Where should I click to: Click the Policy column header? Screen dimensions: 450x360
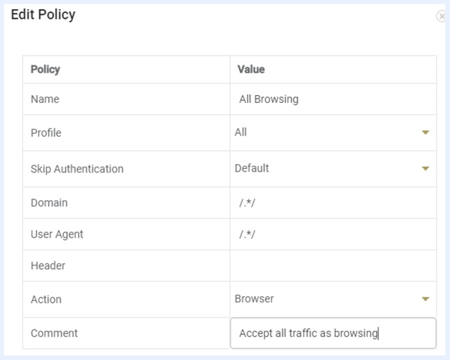coord(45,69)
